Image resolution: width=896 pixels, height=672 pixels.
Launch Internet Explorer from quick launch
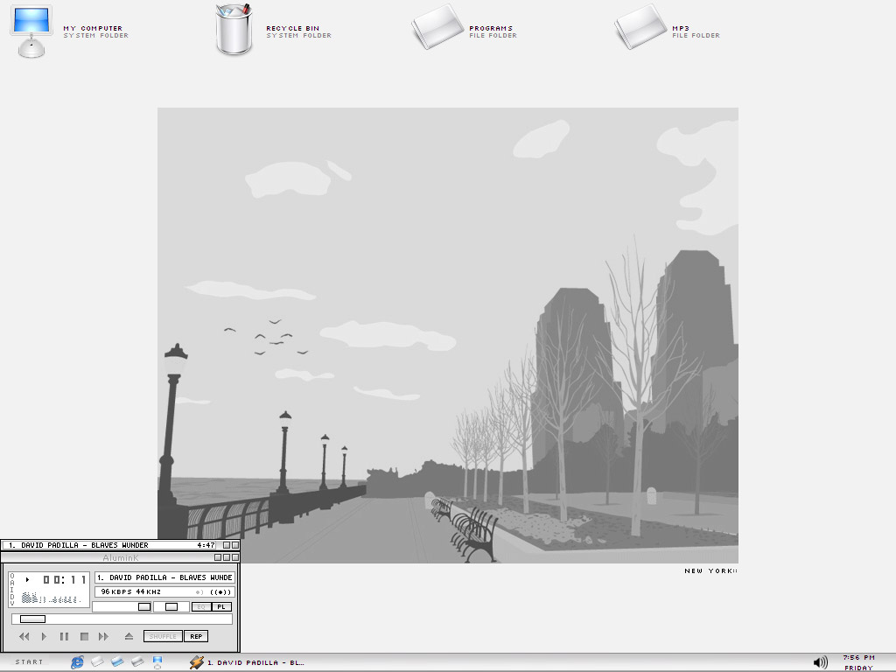coord(77,662)
